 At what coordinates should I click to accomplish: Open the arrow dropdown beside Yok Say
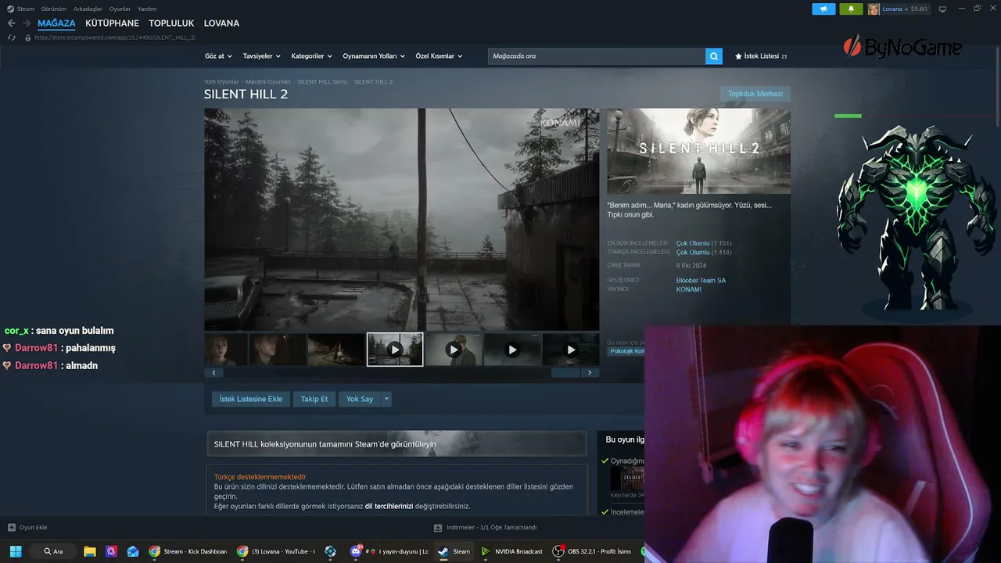[x=386, y=399]
